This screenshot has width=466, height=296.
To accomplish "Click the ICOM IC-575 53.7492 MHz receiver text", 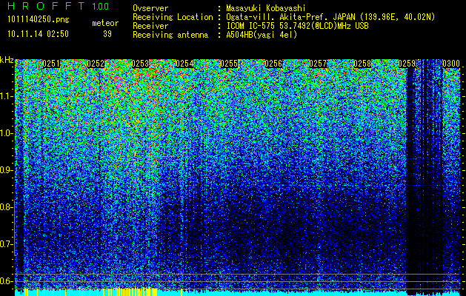I will [297, 26].
